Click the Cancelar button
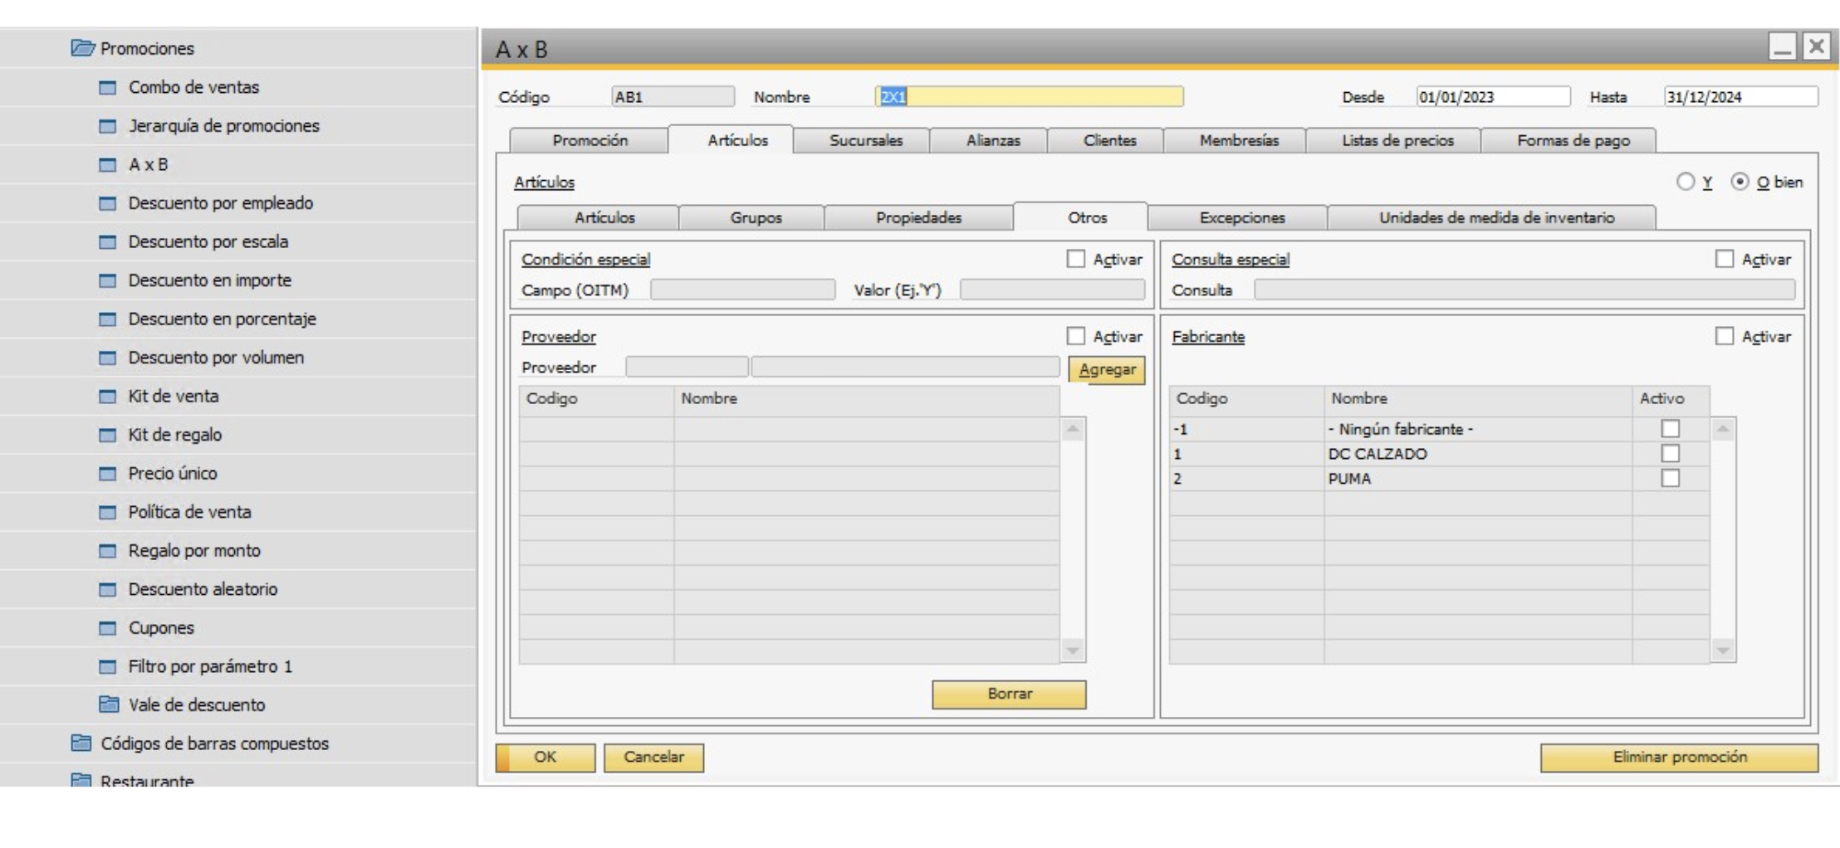The width and height of the screenshot is (1840, 848). [x=653, y=758]
